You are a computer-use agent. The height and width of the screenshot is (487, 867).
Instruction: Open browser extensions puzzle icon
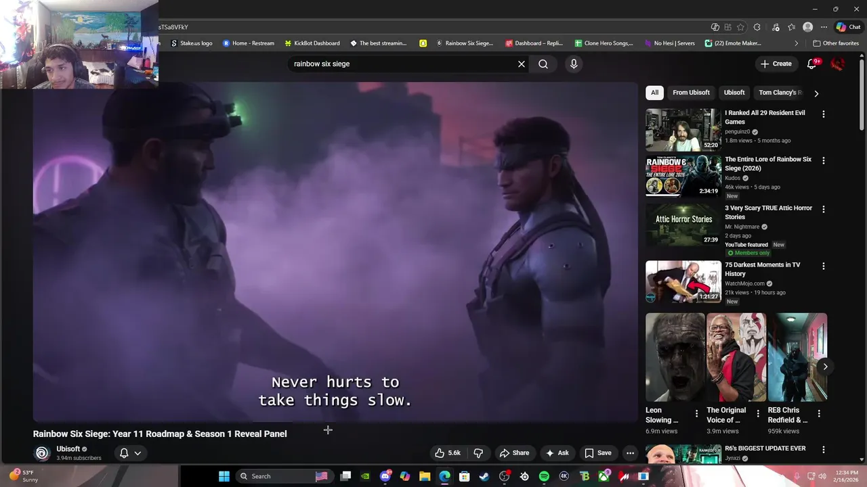(757, 27)
